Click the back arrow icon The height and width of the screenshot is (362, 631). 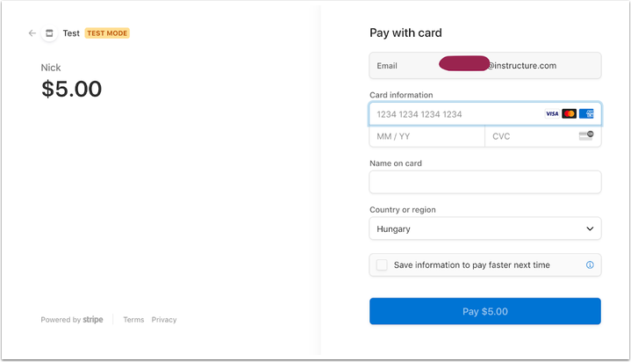tap(32, 33)
